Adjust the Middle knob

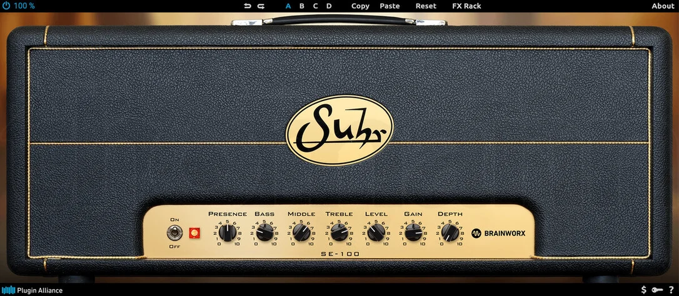point(301,232)
